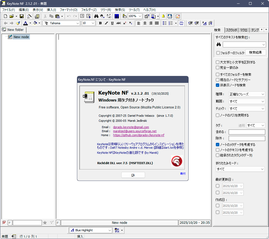Switch to the マクロ tab
Viewport: 269px width, 239px height.
tap(244, 30)
